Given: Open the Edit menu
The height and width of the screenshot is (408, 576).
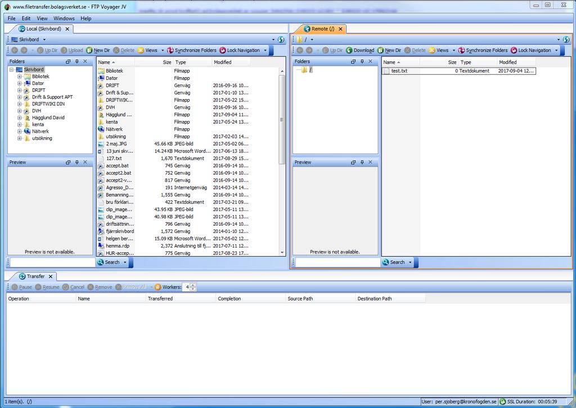Looking at the screenshot, I should tap(26, 19).
